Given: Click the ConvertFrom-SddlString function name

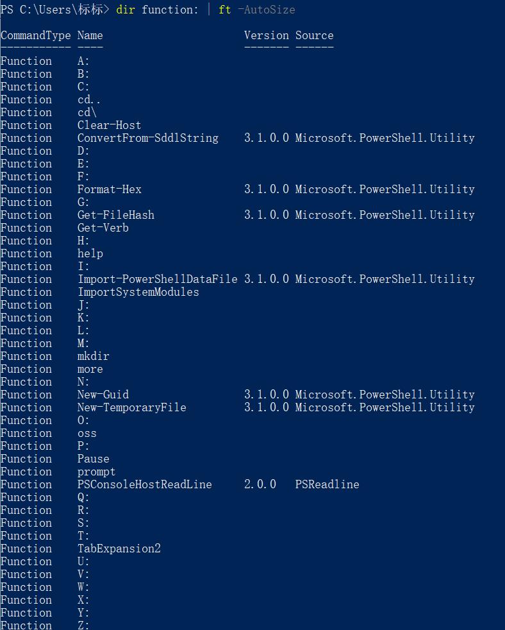Looking at the screenshot, I should coord(148,138).
